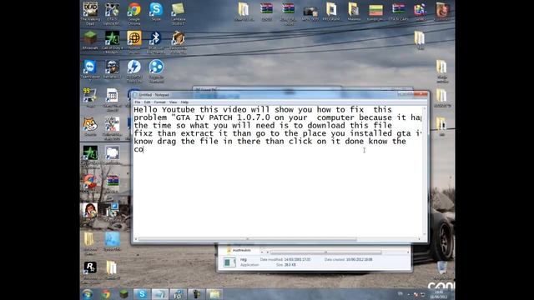This screenshot has height=300, width=534.
Task: Open the Scratch cat desktop shortcut
Action: click(90, 126)
